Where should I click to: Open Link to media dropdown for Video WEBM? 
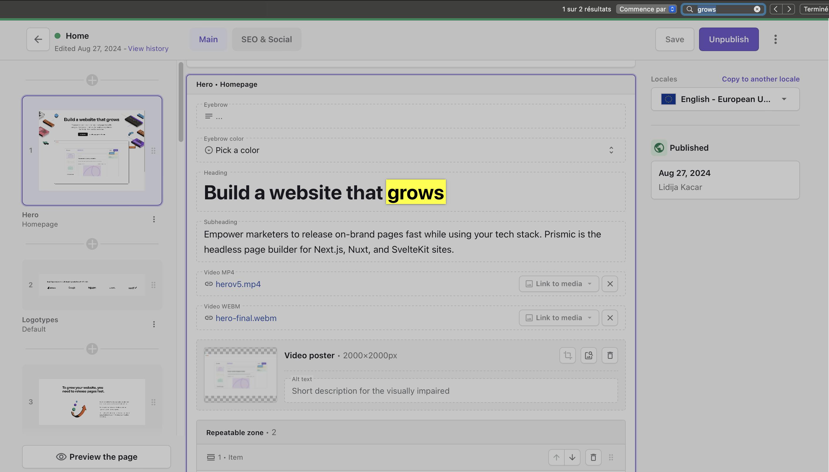[x=559, y=318]
